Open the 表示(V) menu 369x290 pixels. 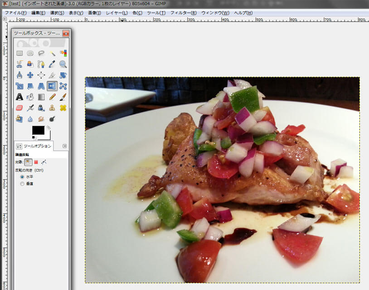76,13
